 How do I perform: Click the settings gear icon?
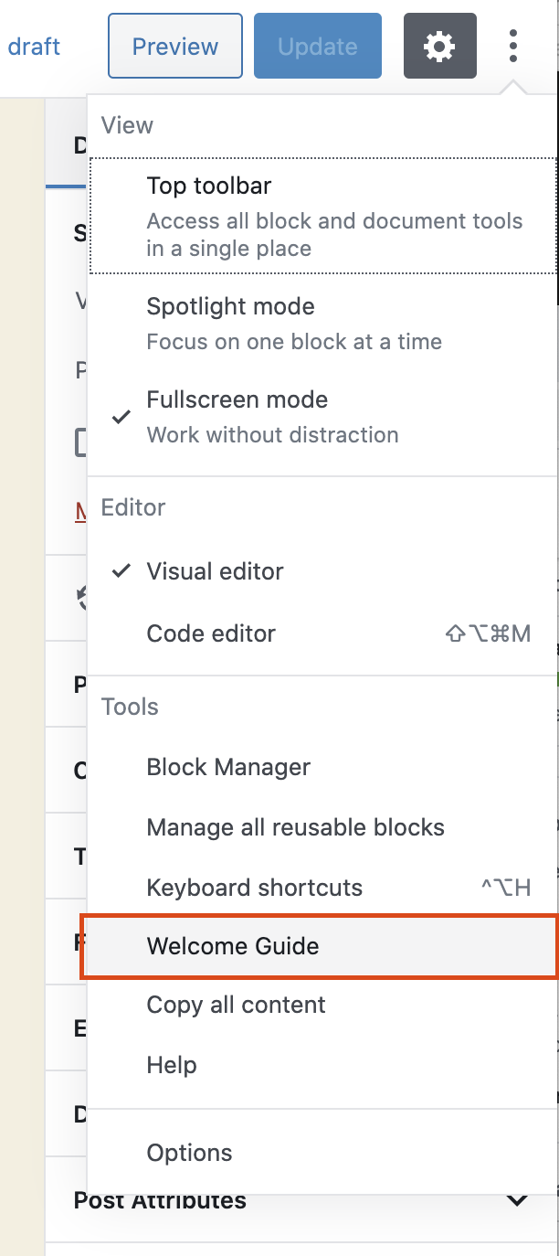439,46
